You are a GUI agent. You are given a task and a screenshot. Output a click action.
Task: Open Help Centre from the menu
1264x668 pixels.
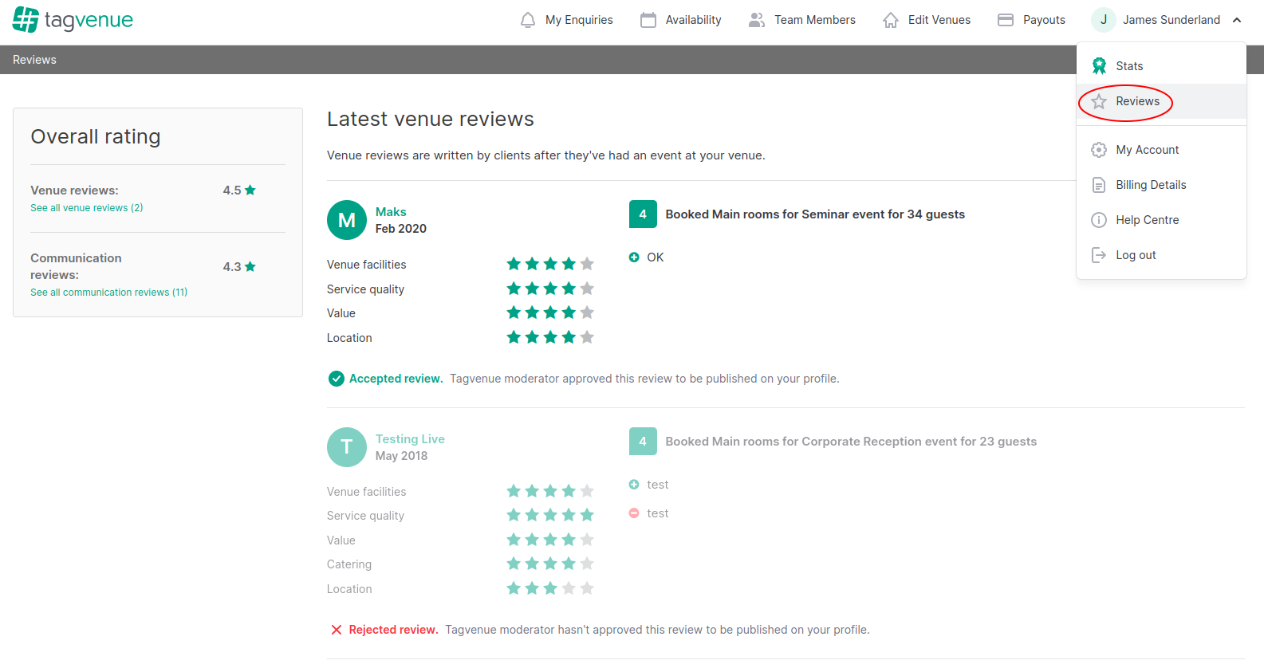1161,220
